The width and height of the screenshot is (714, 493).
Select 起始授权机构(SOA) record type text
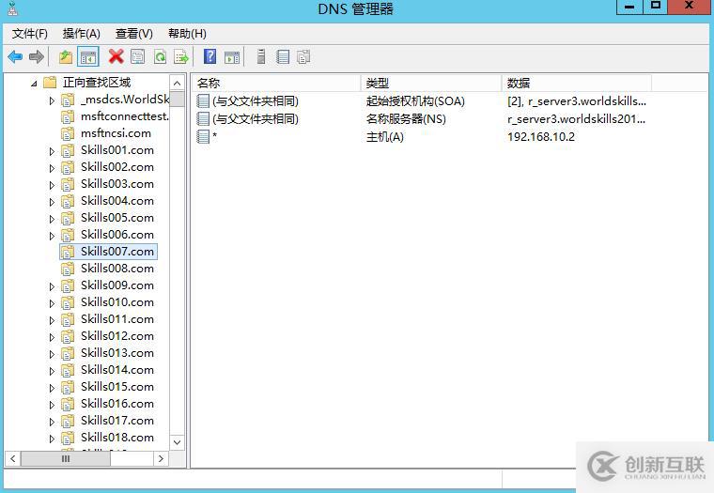(415, 101)
